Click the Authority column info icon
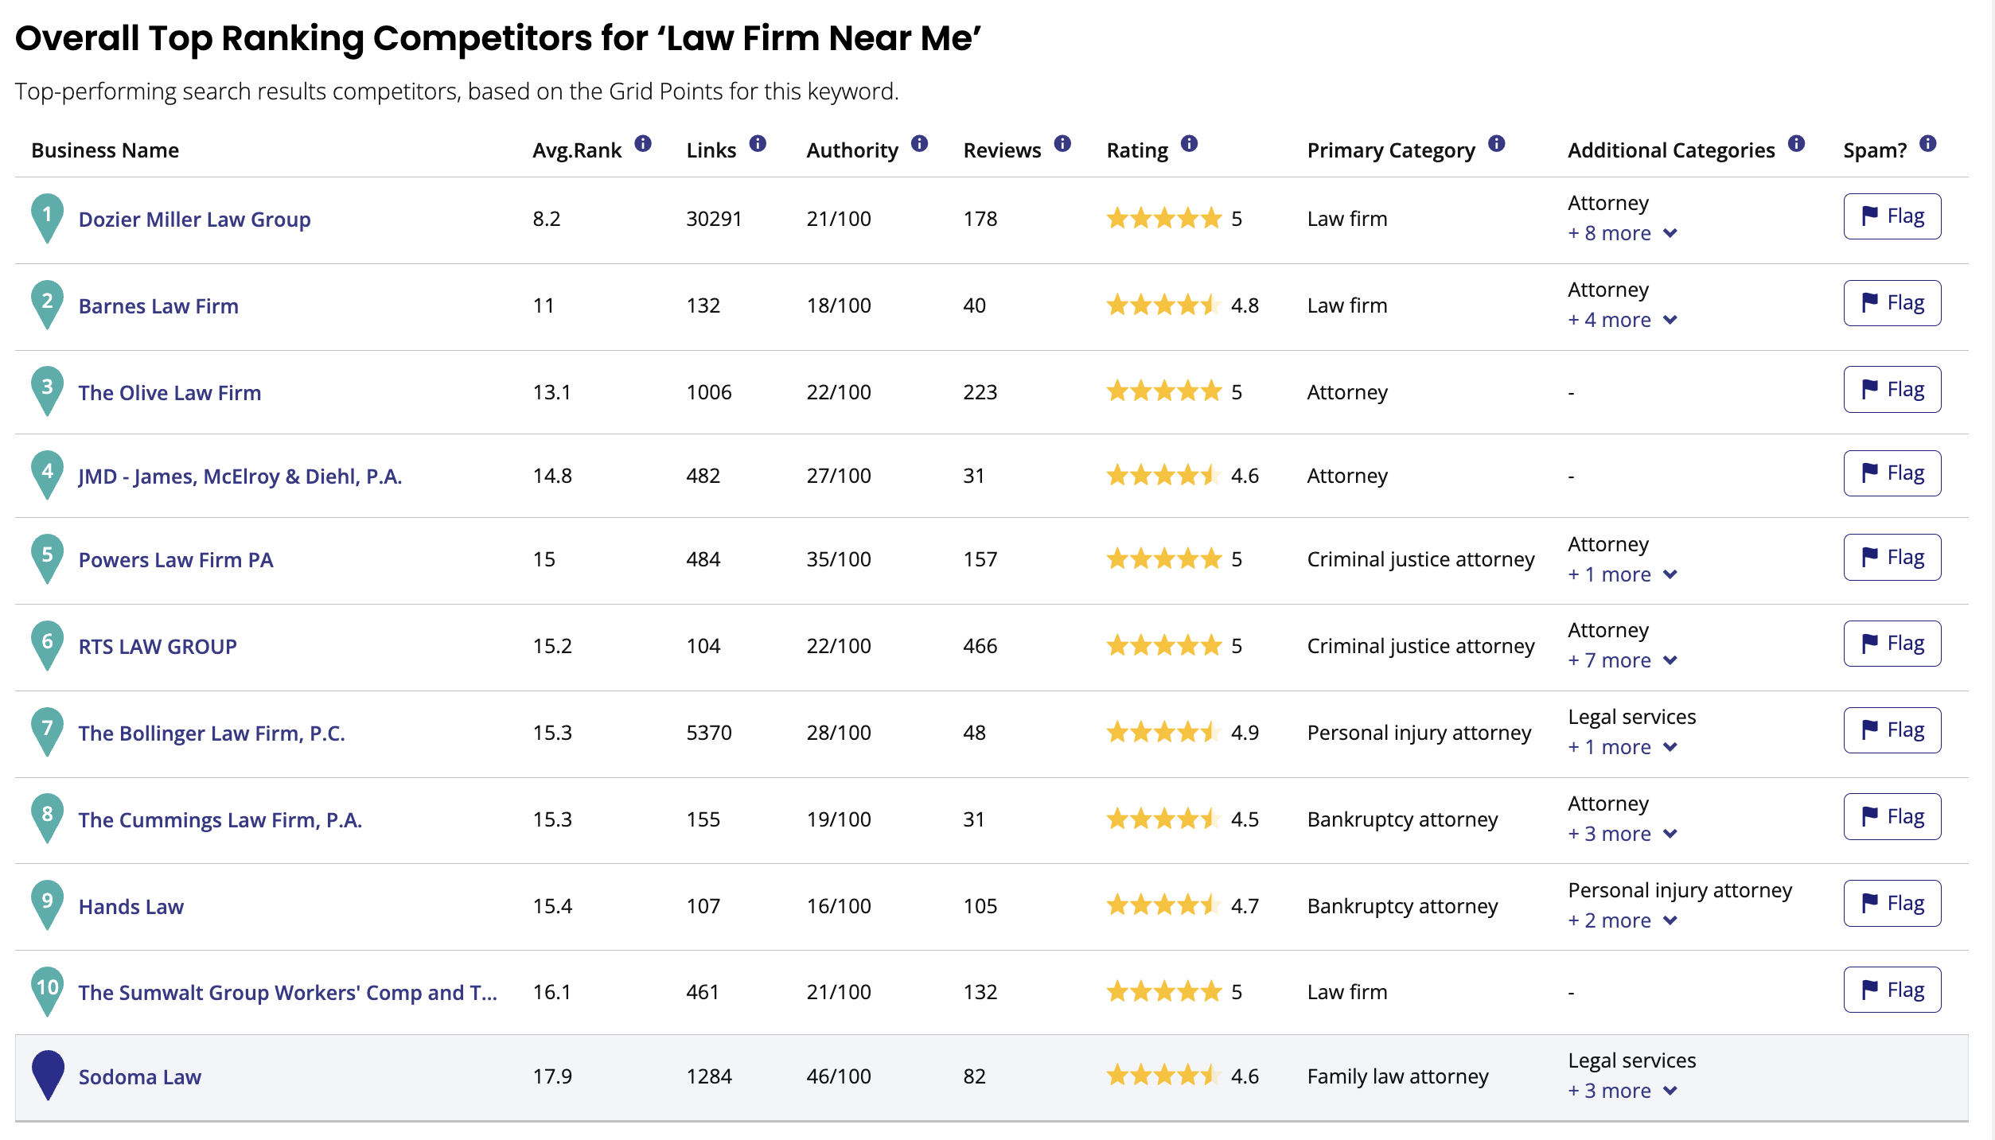 click(921, 145)
